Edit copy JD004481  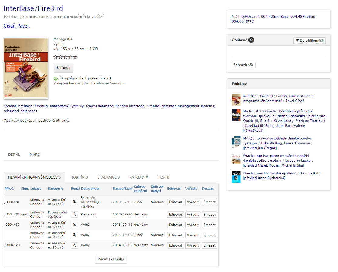click(175, 202)
